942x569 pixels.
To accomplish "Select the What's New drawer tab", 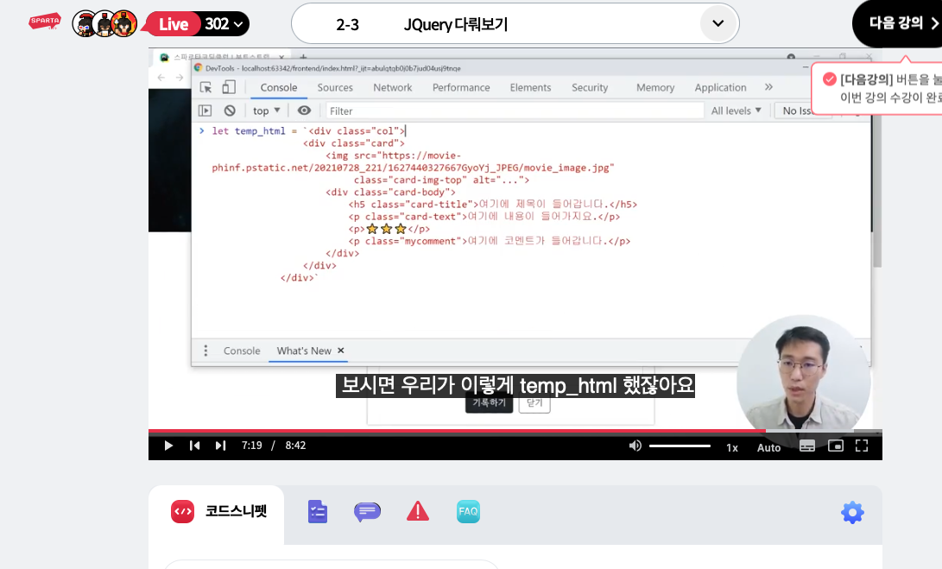I will [303, 351].
